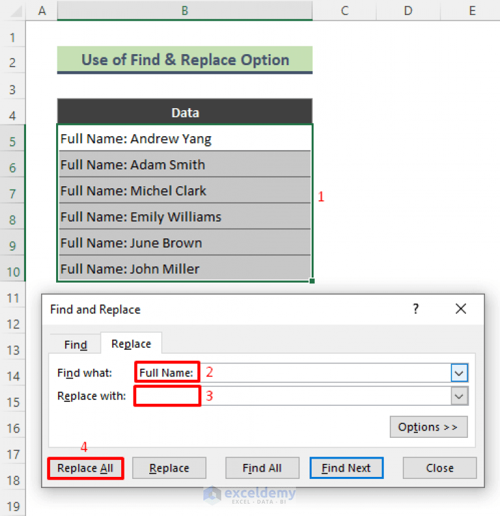This screenshot has width=500, height=516.
Task: Select column C header
Action: [x=344, y=10]
